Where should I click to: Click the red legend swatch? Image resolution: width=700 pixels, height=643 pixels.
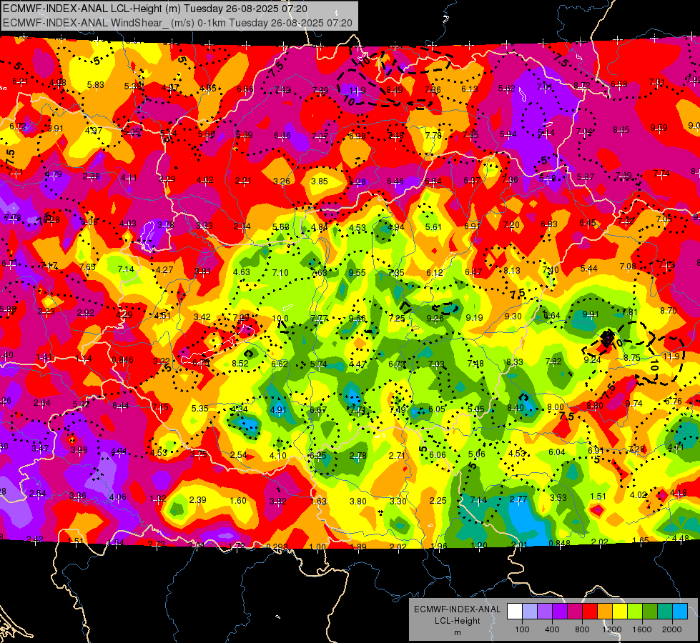click(590, 612)
